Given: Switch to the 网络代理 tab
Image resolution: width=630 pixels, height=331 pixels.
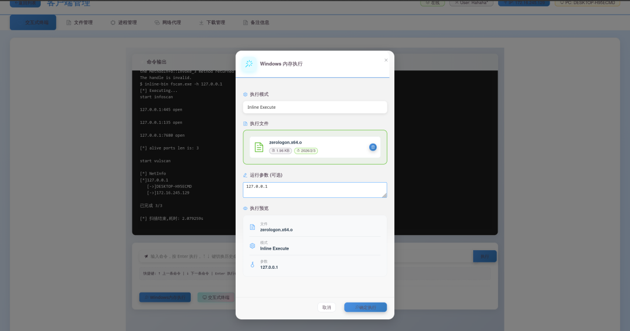Looking at the screenshot, I should click(167, 23).
